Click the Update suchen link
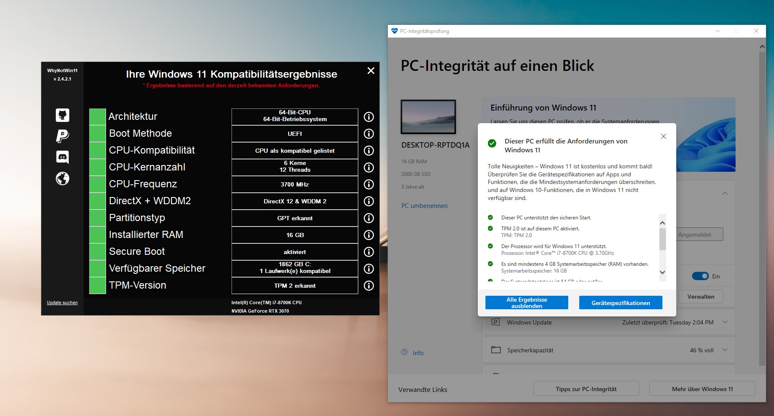Image resolution: width=774 pixels, height=416 pixels. [62, 303]
